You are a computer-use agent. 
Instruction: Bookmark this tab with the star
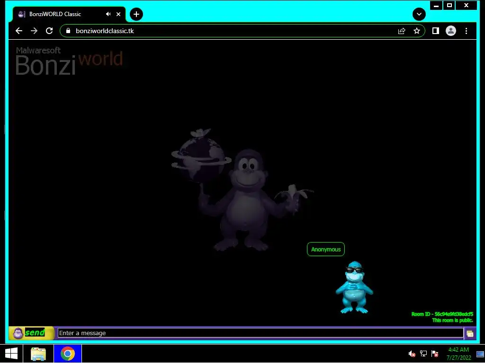click(417, 31)
